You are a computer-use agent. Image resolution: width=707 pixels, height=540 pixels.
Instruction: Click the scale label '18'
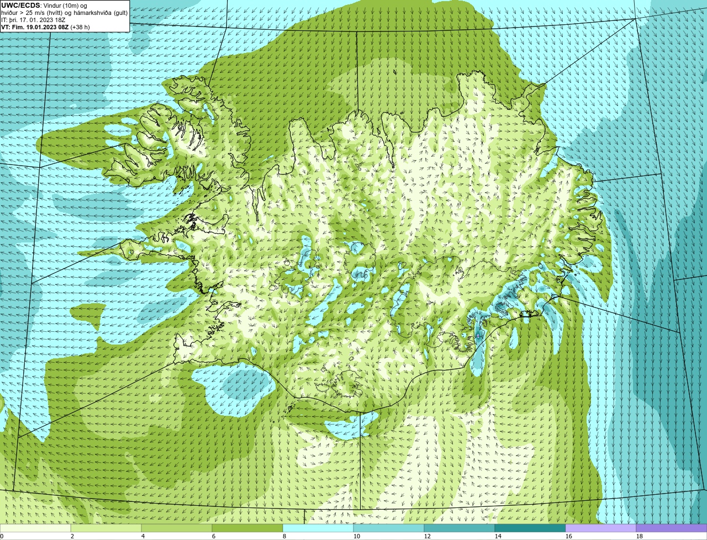pos(640,536)
